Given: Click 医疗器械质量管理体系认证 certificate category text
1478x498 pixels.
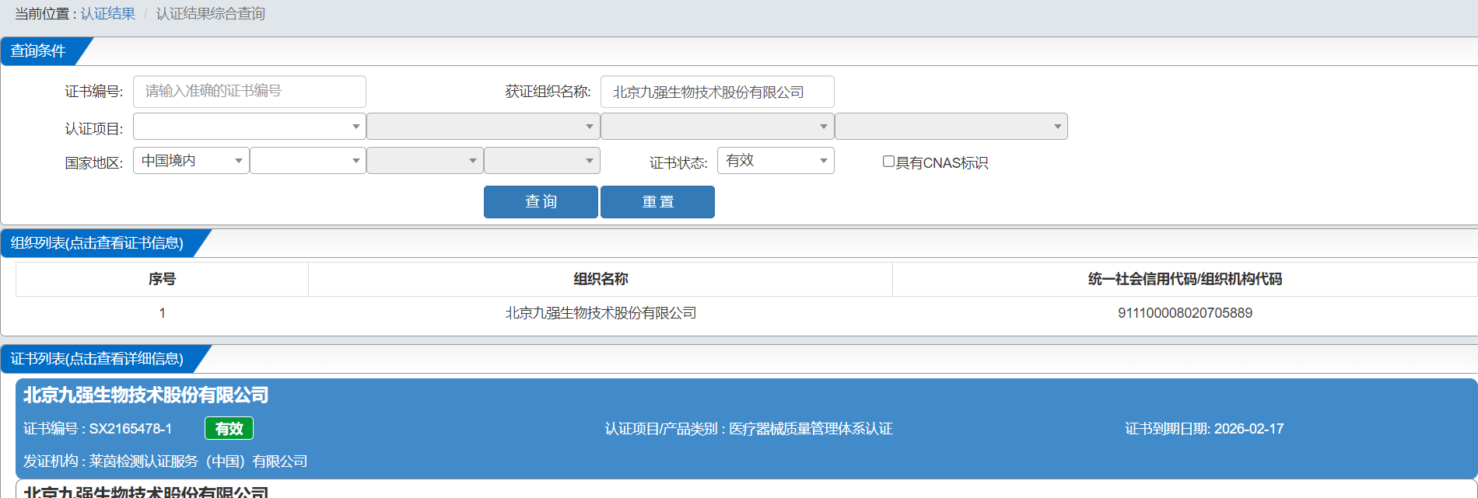Looking at the screenshot, I should (x=811, y=429).
